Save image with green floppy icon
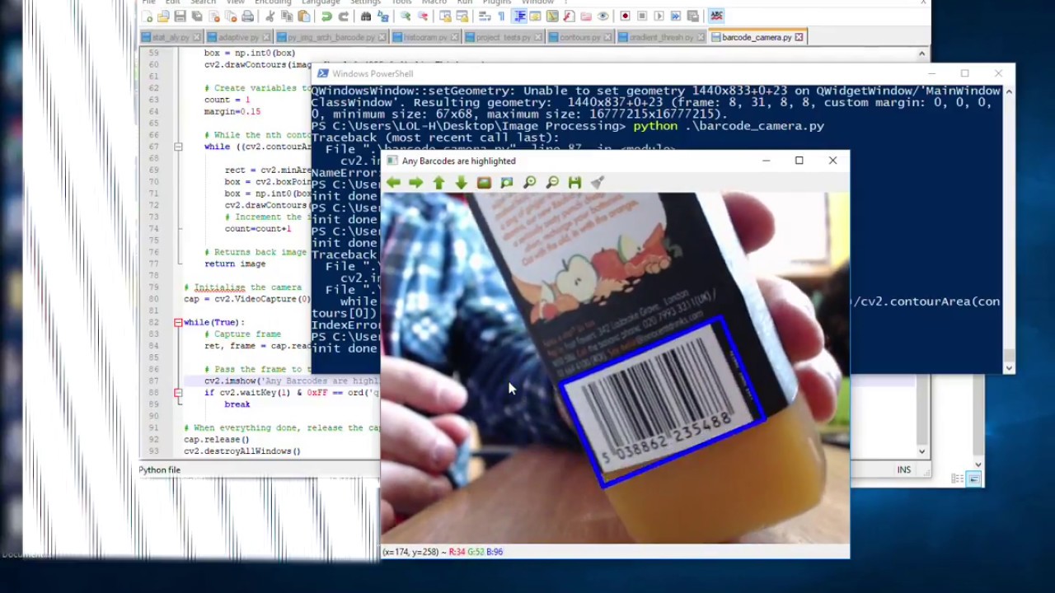 tap(574, 182)
